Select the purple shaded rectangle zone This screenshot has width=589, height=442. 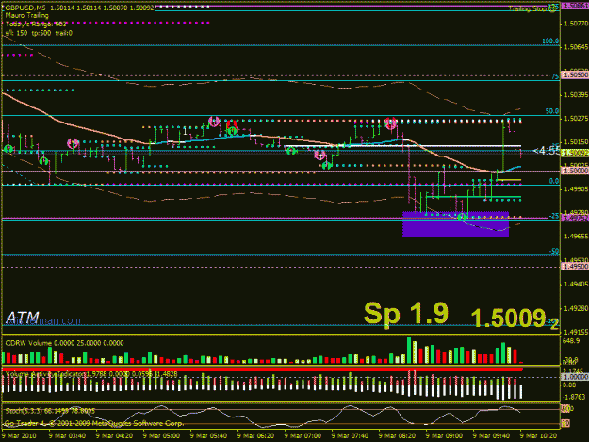(455, 224)
